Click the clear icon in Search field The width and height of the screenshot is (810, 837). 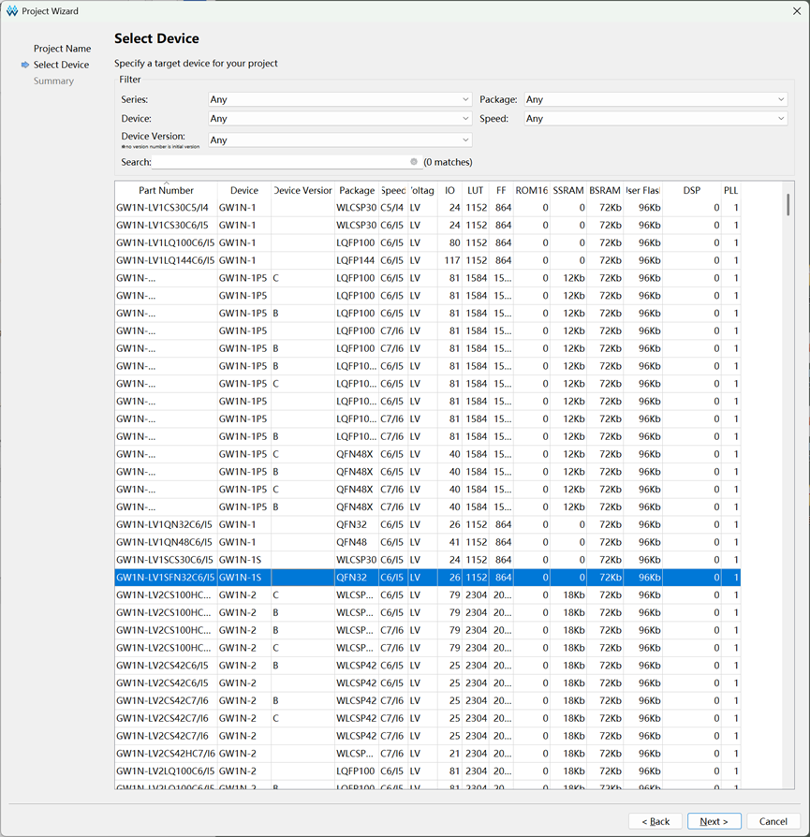(x=414, y=162)
